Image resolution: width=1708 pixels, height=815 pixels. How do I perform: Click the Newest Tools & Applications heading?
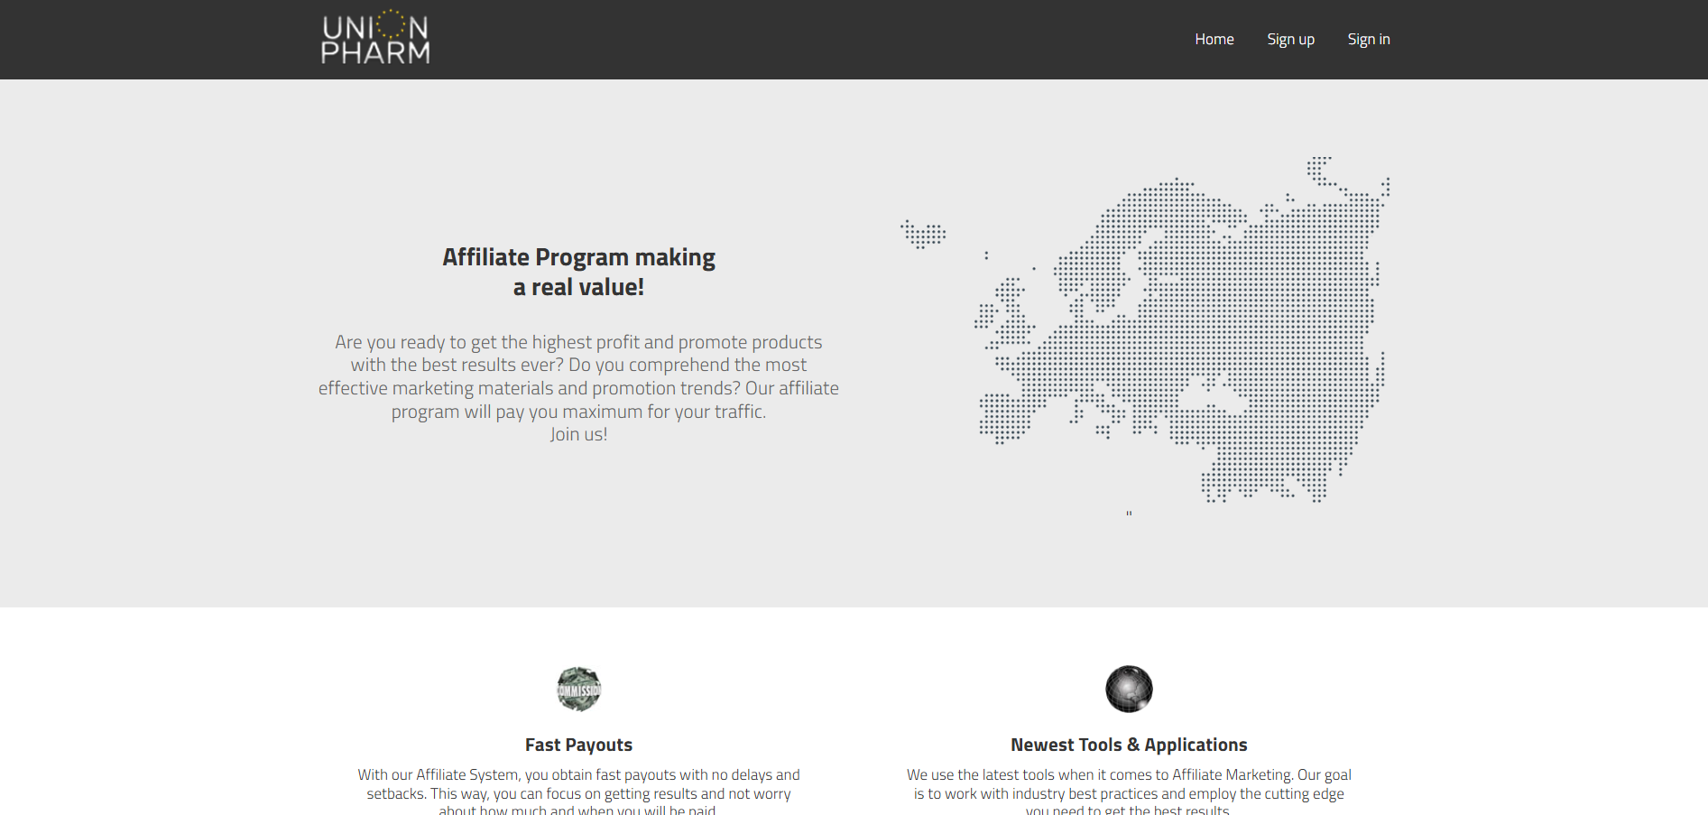(1129, 744)
